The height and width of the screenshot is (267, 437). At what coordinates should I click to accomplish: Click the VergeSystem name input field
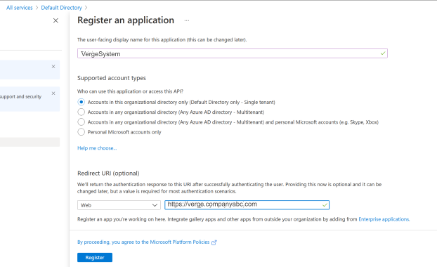pyautogui.click(x=233, y=53)
